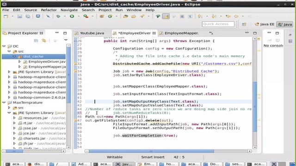Image resolution: width=296 pixels, height=166 pixels.
Task: Click the Run Last Tool icon with red toolbox
Action: [86, 17]
